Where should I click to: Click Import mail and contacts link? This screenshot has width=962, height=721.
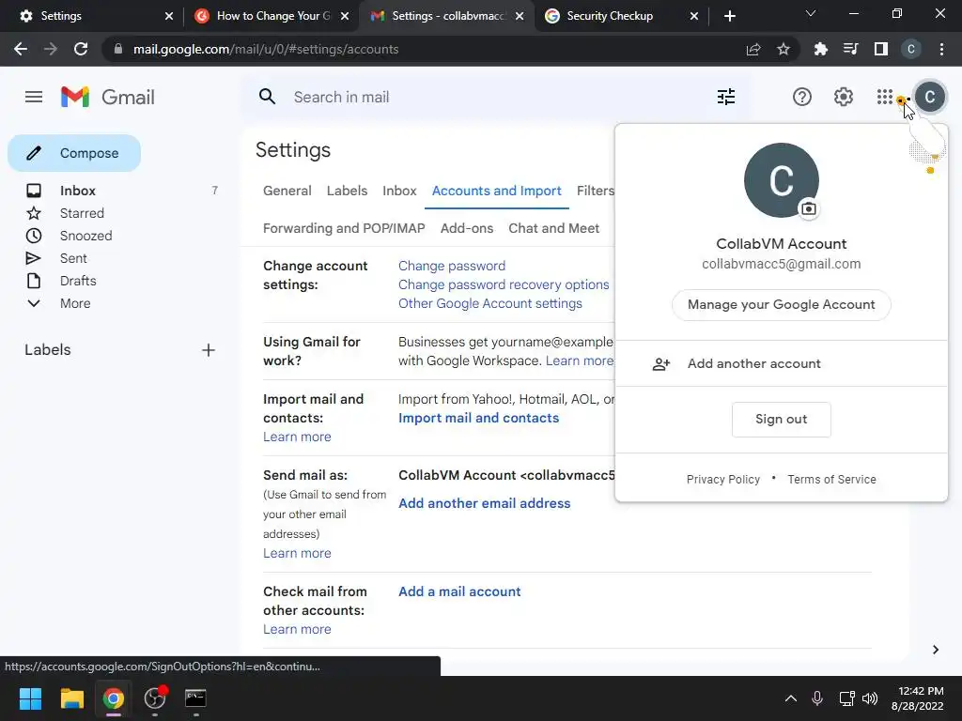coord(478,418)
